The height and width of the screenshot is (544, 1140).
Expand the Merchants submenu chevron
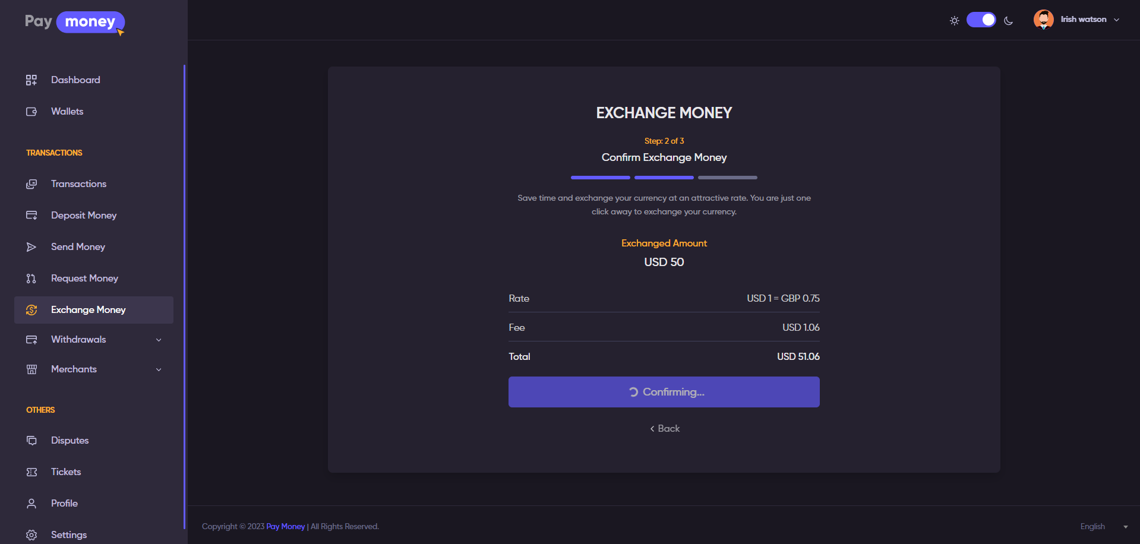(x=159, y=369)
